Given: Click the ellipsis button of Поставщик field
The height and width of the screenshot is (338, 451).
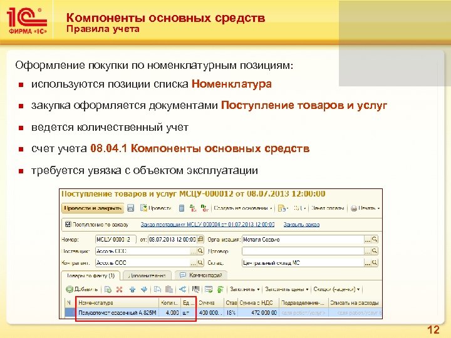Looking at the screenshot, I should pyautogui.click(x=194, y=251).
